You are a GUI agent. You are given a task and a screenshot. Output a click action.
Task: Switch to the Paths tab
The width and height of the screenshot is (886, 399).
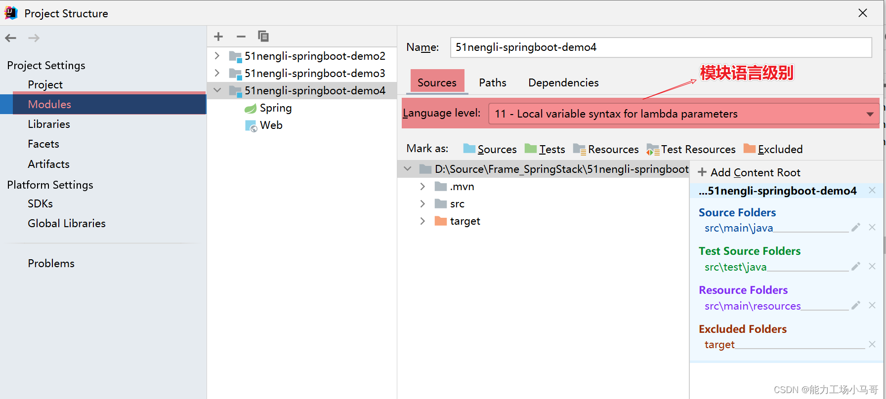(x=493, y=82)
